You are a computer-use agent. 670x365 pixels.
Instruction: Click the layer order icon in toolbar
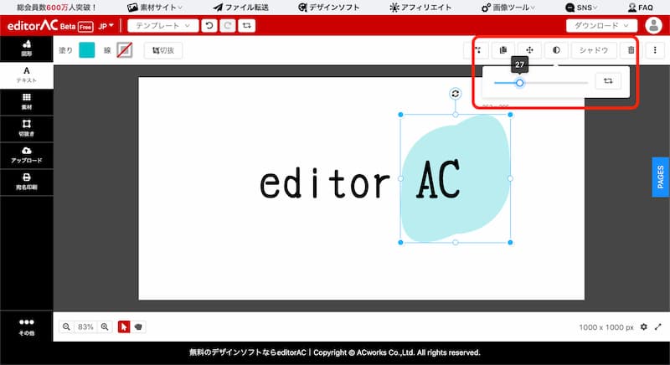click(477, 50)
